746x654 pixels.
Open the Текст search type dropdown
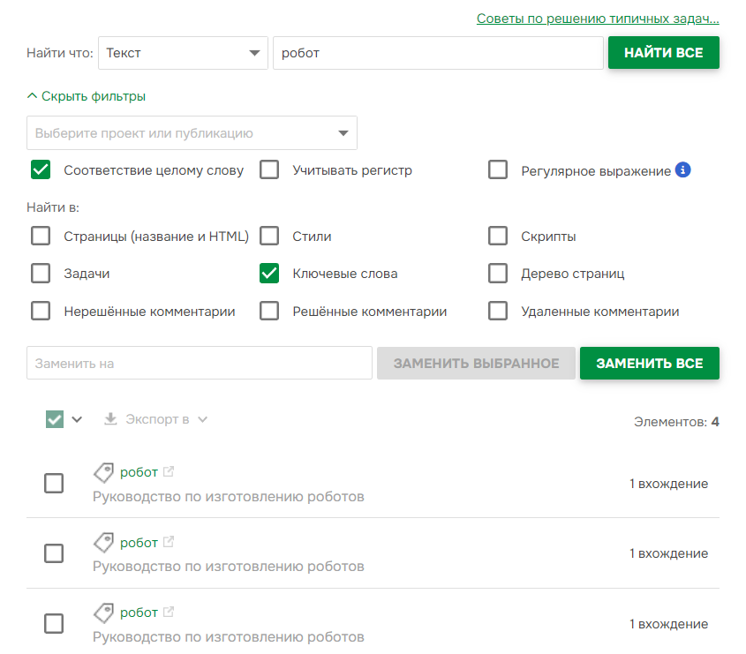coord(185,53)
